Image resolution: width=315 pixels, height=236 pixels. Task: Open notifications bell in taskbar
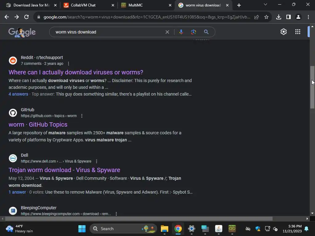pos(307,229)
